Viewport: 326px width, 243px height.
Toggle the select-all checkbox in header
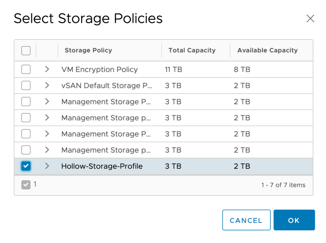[26, 50]
